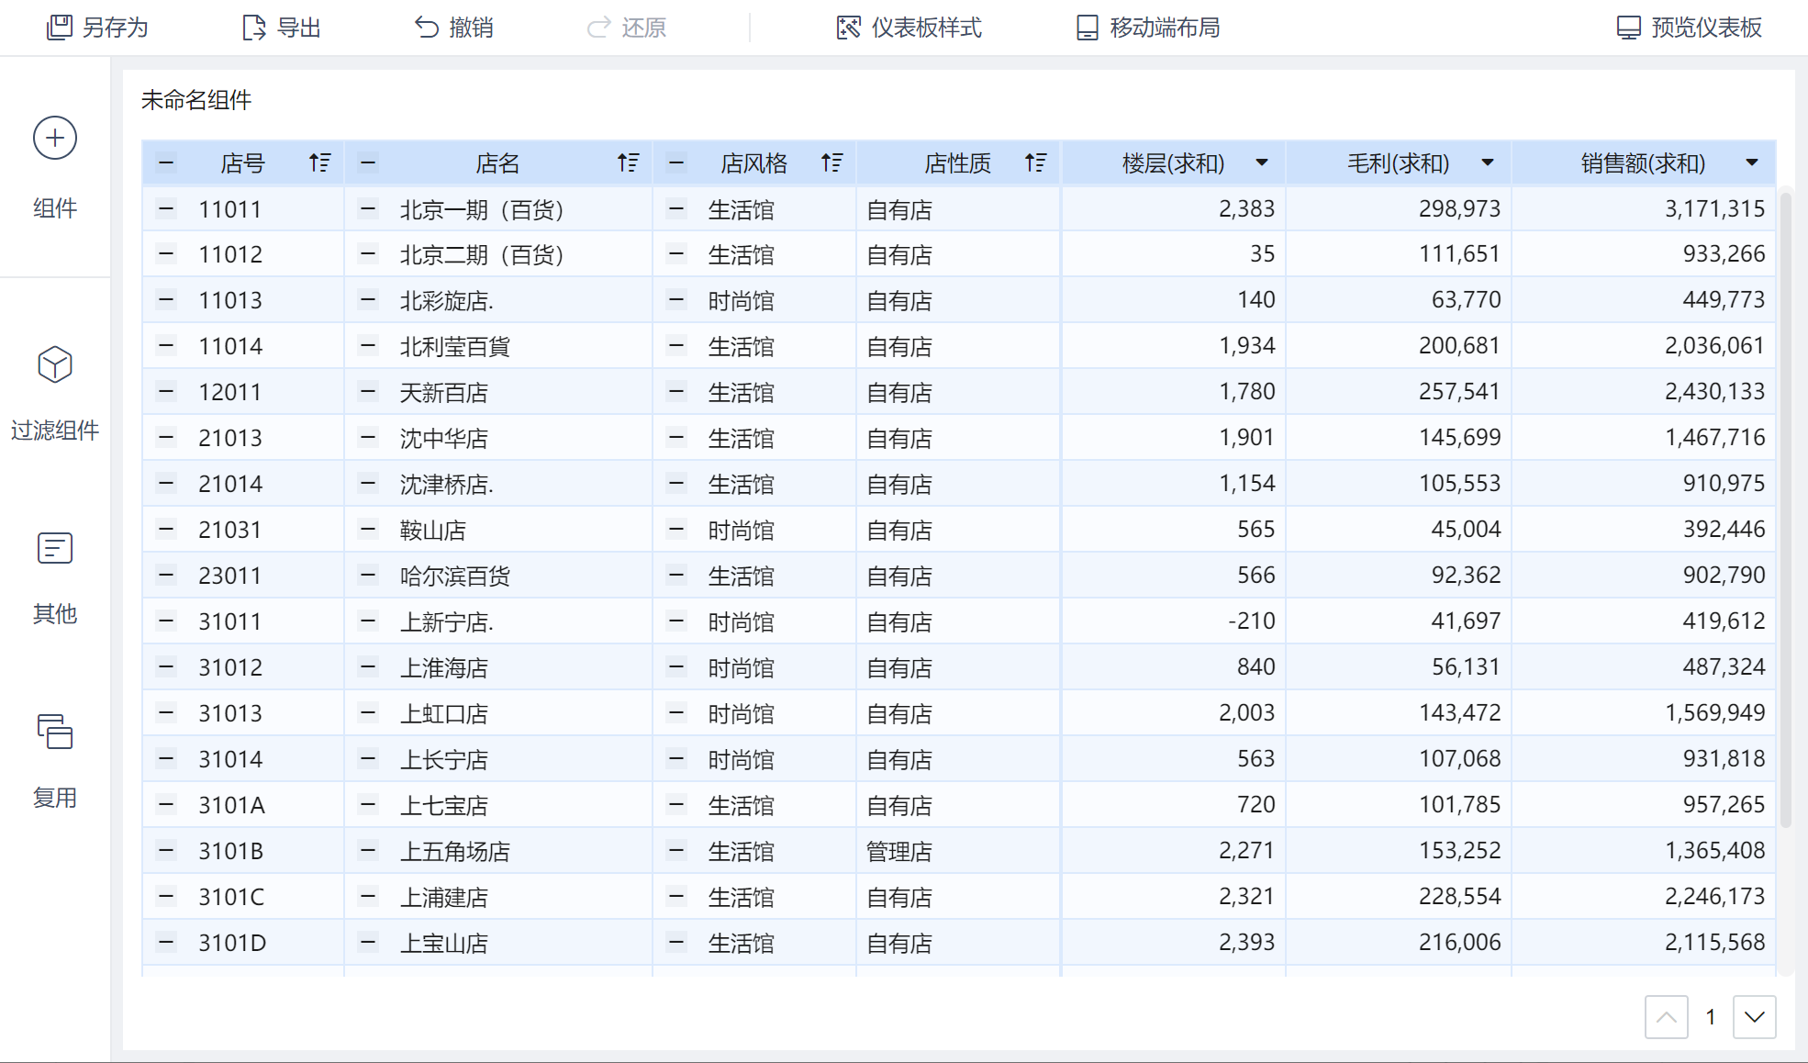Click 预览仪表板 preview button
The width and height of the screenshot is (1808, 1063).
(1689, 28)
